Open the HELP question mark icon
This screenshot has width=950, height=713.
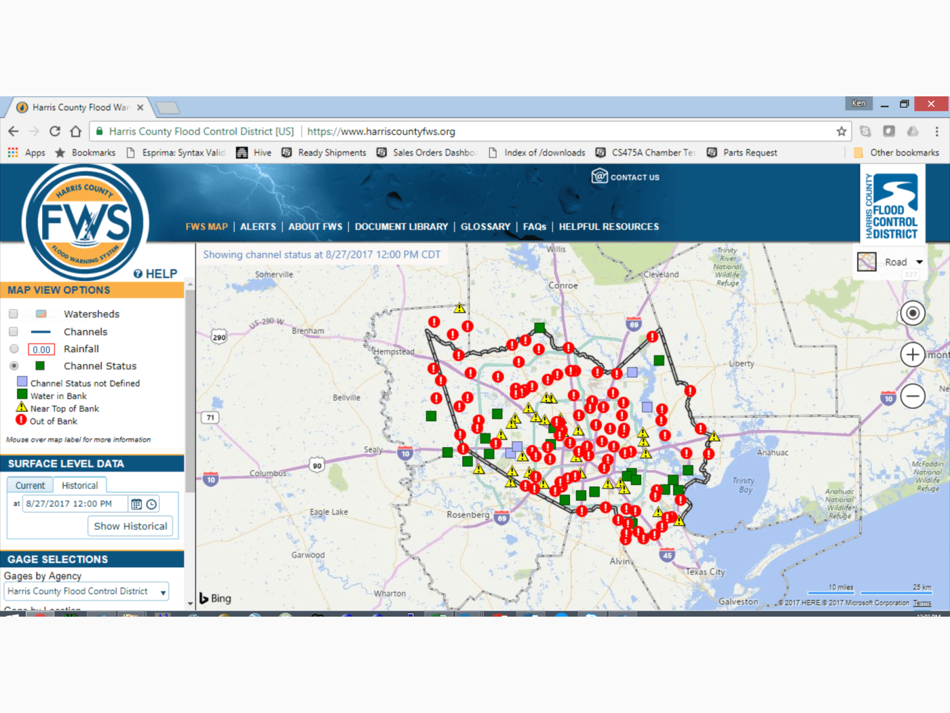[x=138, y=273]
